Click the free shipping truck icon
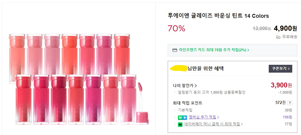 [278, 37]
